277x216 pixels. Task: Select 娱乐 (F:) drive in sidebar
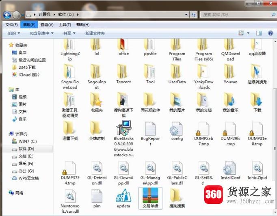point(22,164)
